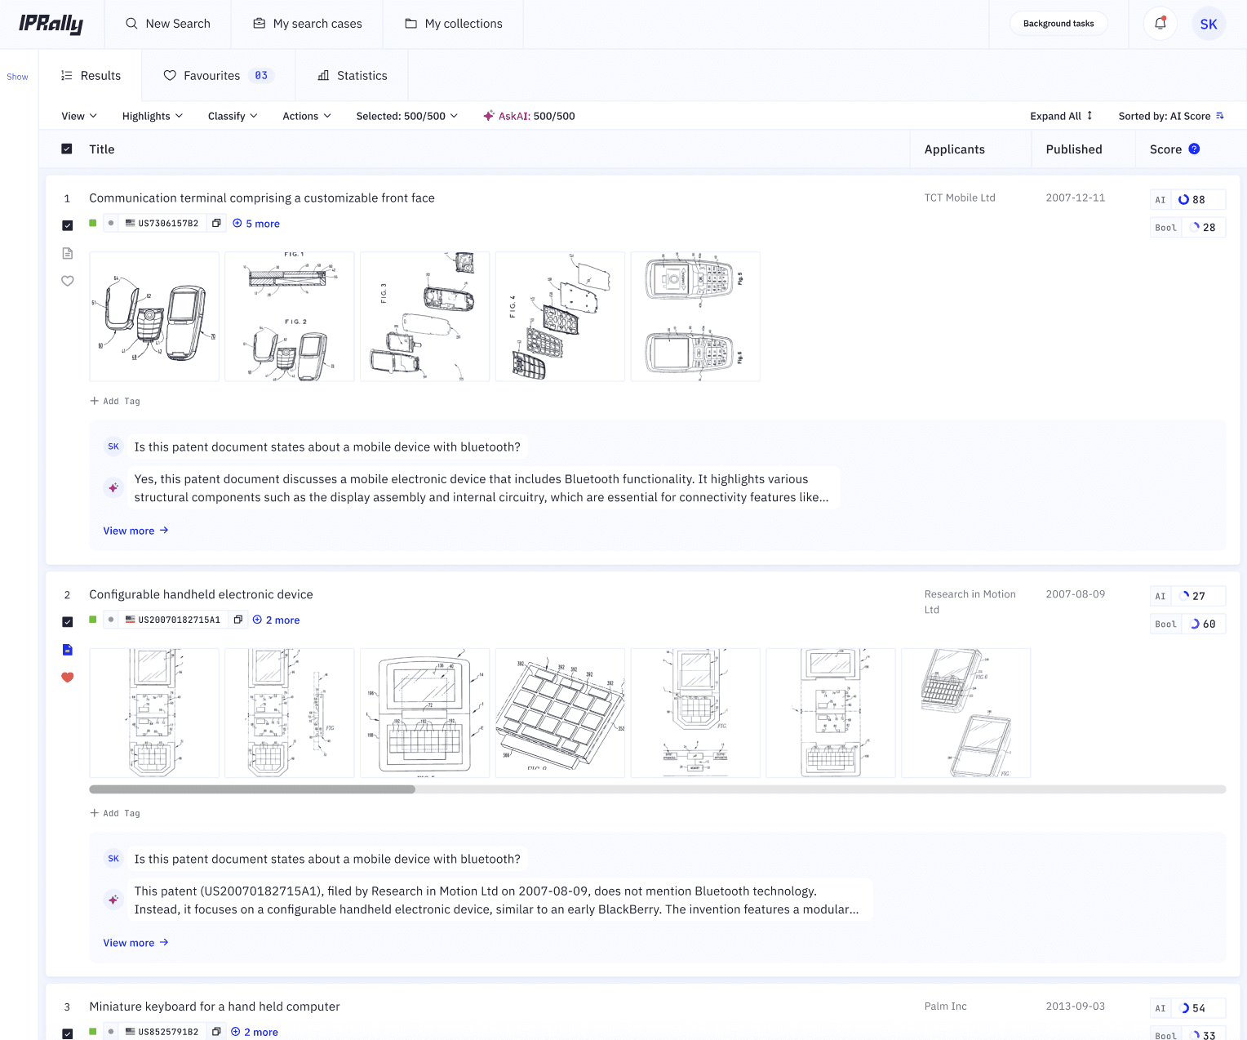Image resolution: width=1247 pixels, height=1040 pixels.
Task: Click the Published column header
Action: click(1074, 149)
